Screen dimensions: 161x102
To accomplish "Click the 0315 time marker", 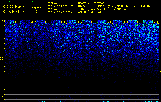I will [79, 22].
